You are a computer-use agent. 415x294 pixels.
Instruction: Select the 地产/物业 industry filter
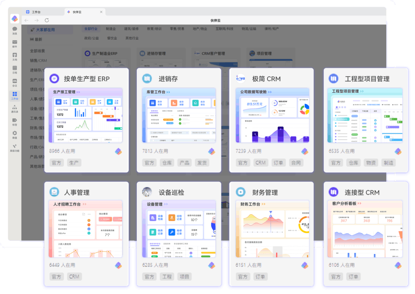point(200,28)
